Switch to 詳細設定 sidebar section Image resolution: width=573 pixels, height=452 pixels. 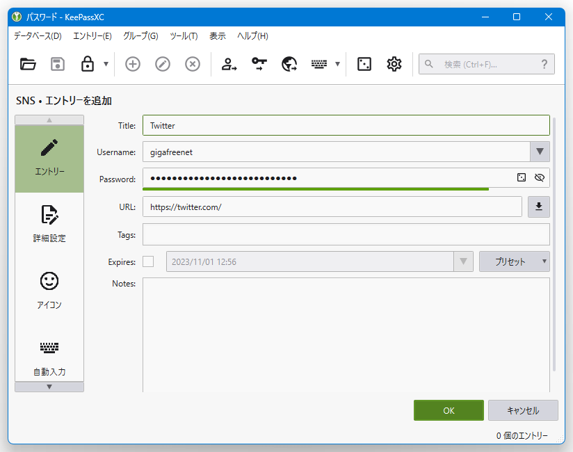(49, 224)
